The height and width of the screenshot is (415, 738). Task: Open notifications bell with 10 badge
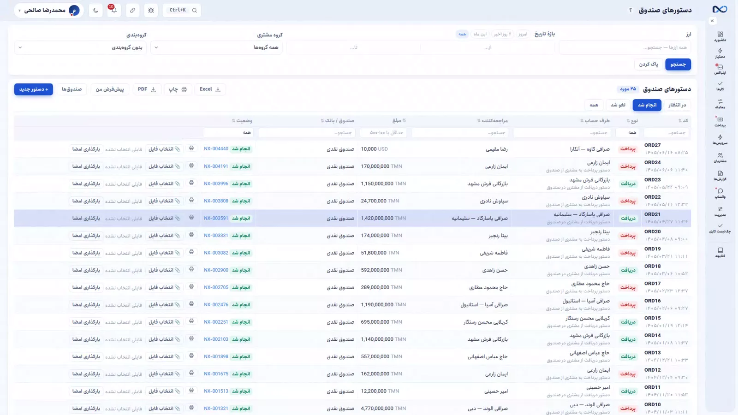click(114, 10)
